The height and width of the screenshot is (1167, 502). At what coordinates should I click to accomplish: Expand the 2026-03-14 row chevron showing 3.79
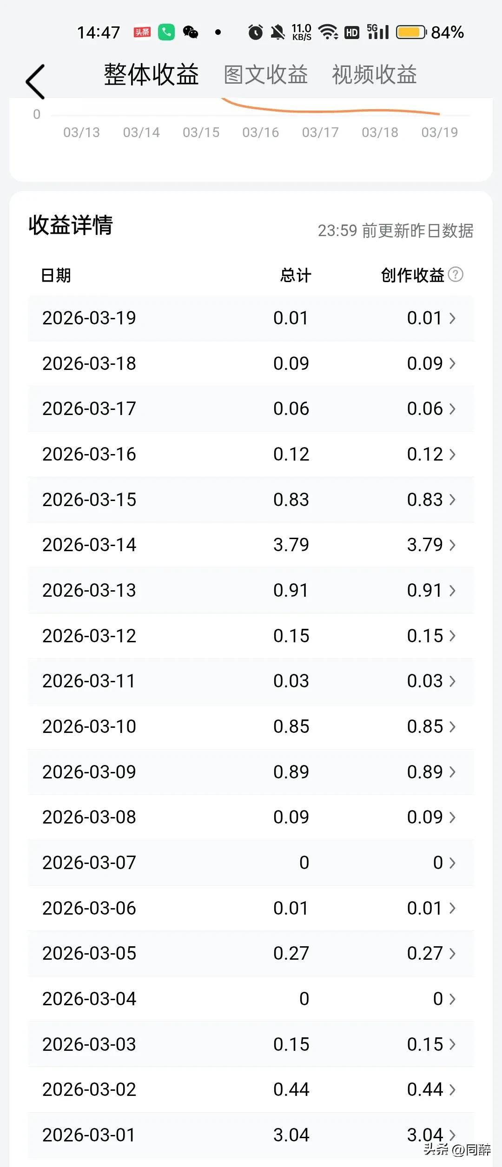pyautogui.click(x=452, y=545)
